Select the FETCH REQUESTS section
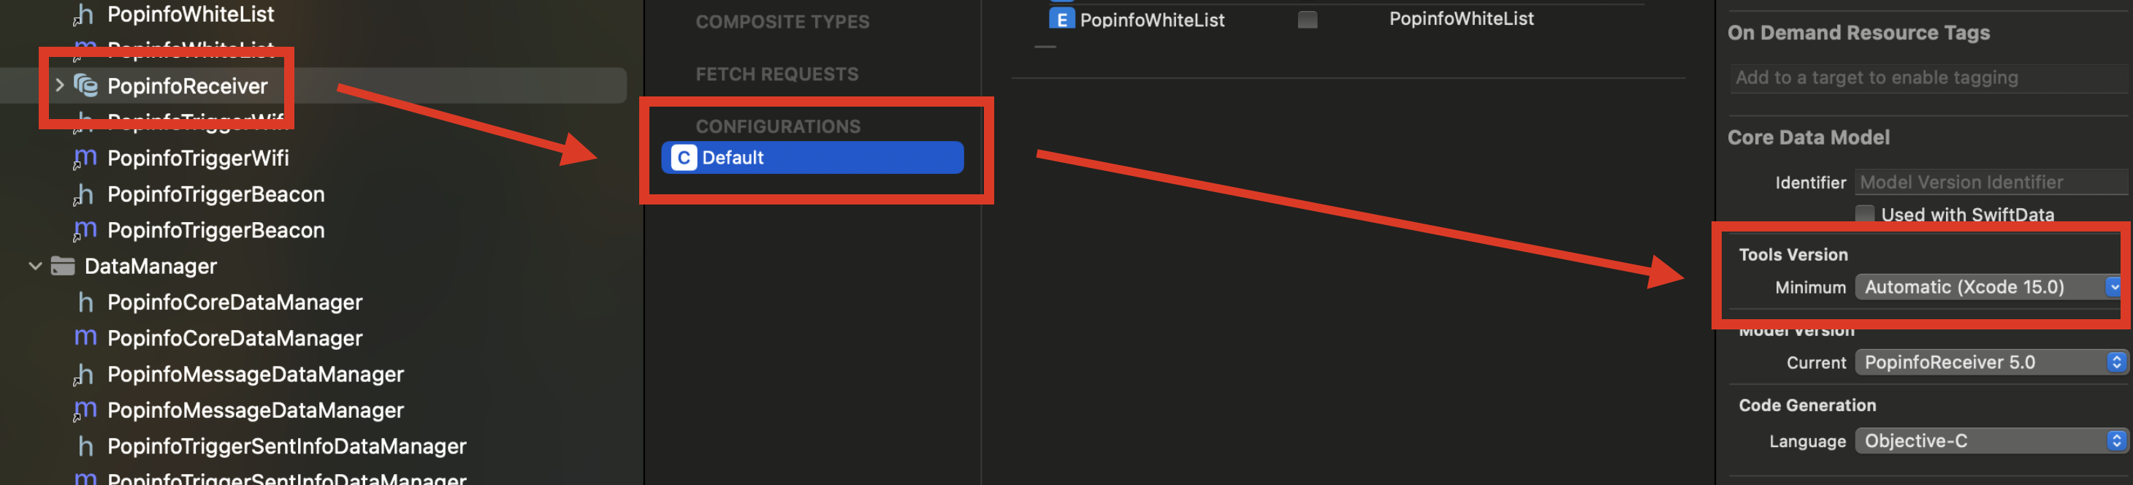Viewport: 2133px width, 485px height. [775, 74]
